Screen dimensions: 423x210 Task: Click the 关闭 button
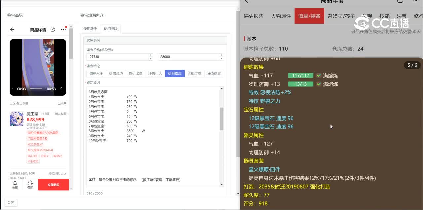[x=11, y=203]
